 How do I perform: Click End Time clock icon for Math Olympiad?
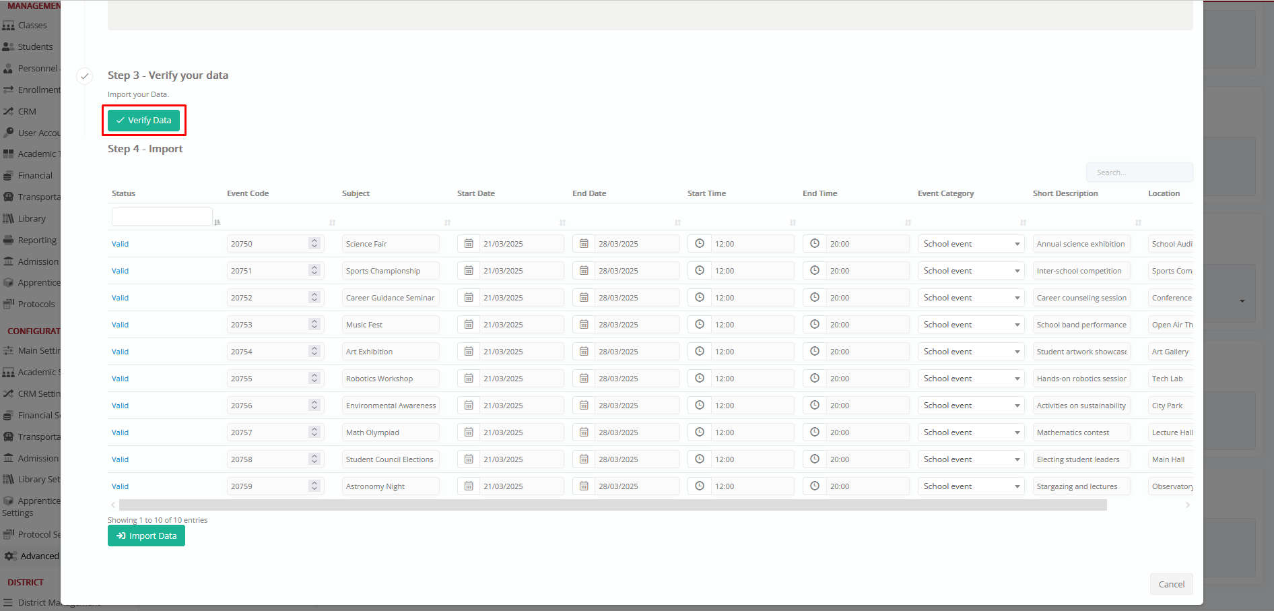[815, 432]
